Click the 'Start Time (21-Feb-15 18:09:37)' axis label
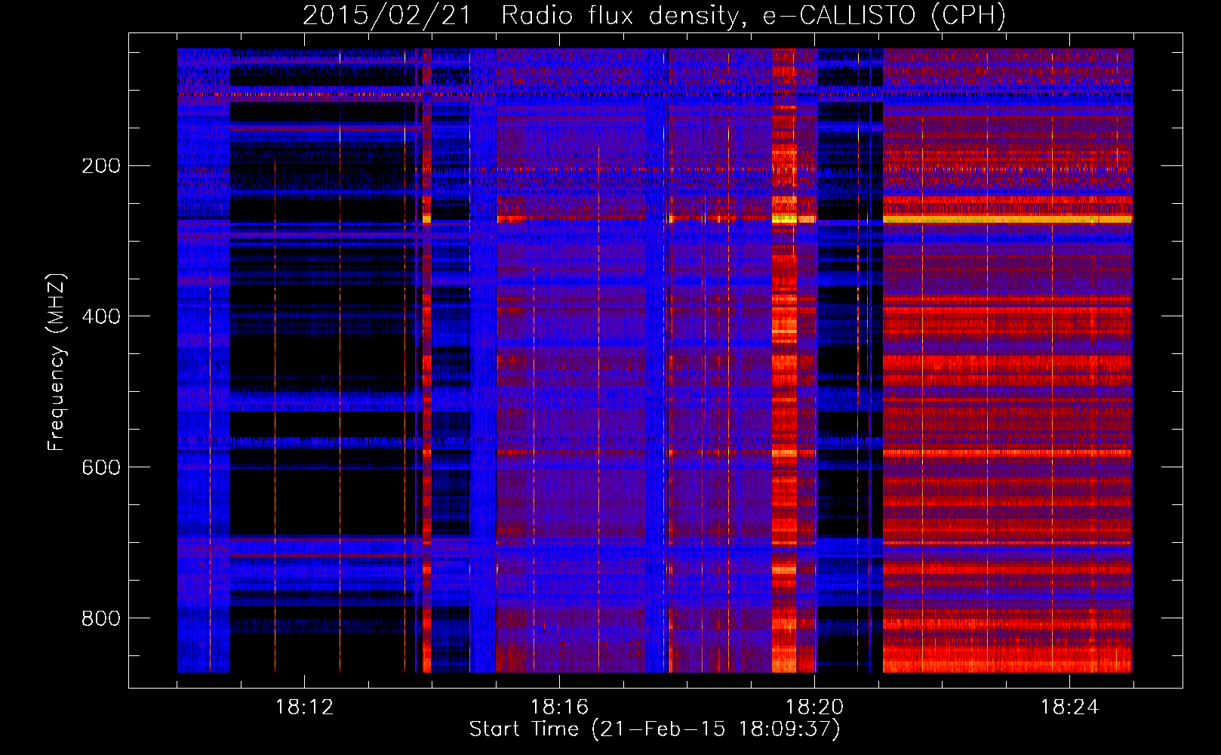 [654, 729]
